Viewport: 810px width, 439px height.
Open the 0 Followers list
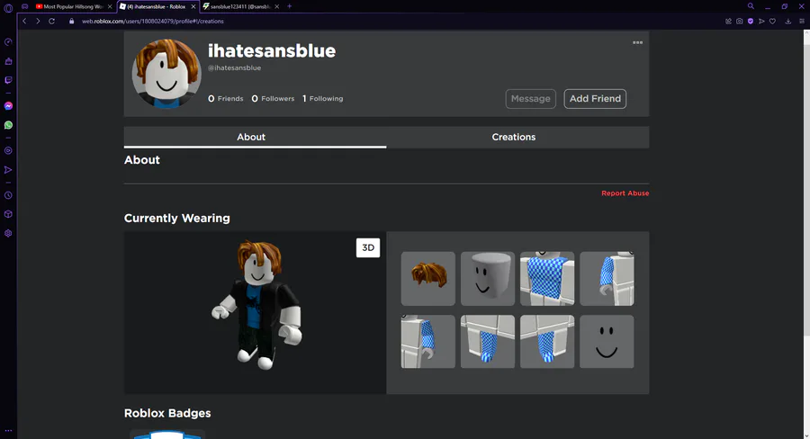273,99
